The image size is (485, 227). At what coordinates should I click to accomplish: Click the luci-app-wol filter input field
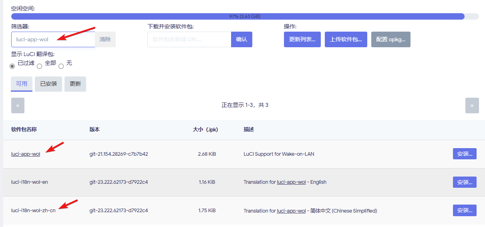click(x=53, y=40)
